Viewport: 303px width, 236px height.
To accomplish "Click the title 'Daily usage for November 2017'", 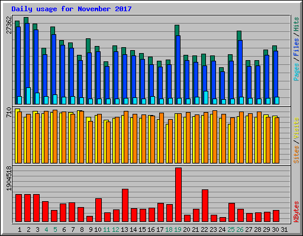I will click(x=72, y=9).
